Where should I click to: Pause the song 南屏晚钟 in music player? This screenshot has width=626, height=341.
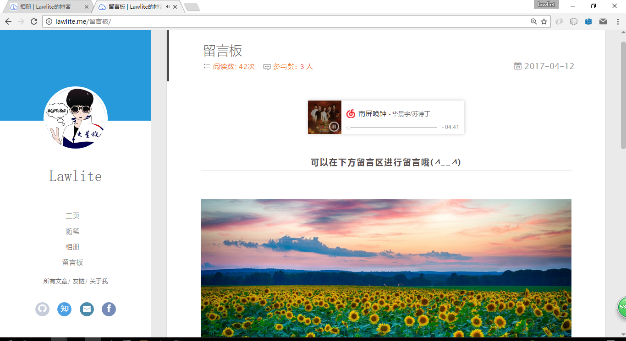pos(334,127)
